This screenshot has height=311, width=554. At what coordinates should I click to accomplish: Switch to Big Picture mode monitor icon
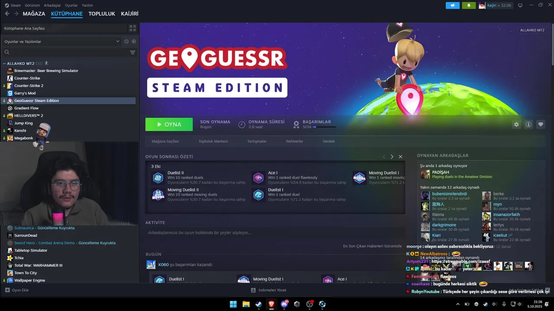pos(520,5)
